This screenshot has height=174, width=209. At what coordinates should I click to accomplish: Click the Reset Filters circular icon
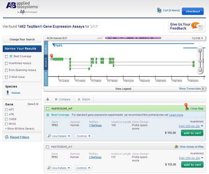coord(7,137)
